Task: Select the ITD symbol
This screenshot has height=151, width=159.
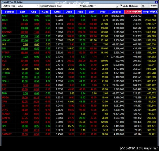Action: 4,130
